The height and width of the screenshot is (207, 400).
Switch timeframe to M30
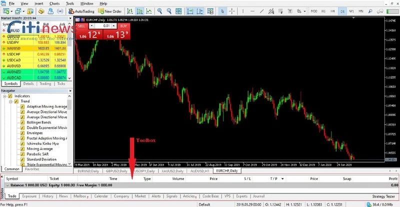(314, 11)
